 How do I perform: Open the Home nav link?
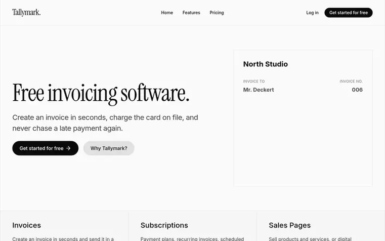point(167,13)
